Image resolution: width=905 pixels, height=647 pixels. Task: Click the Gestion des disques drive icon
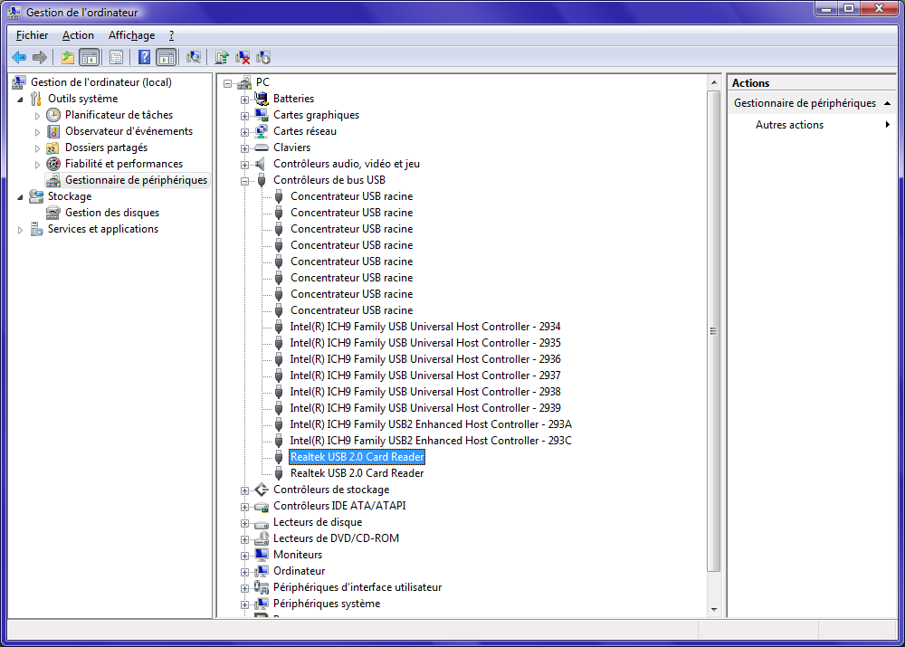pyautogui.click(x=53, y=213)
